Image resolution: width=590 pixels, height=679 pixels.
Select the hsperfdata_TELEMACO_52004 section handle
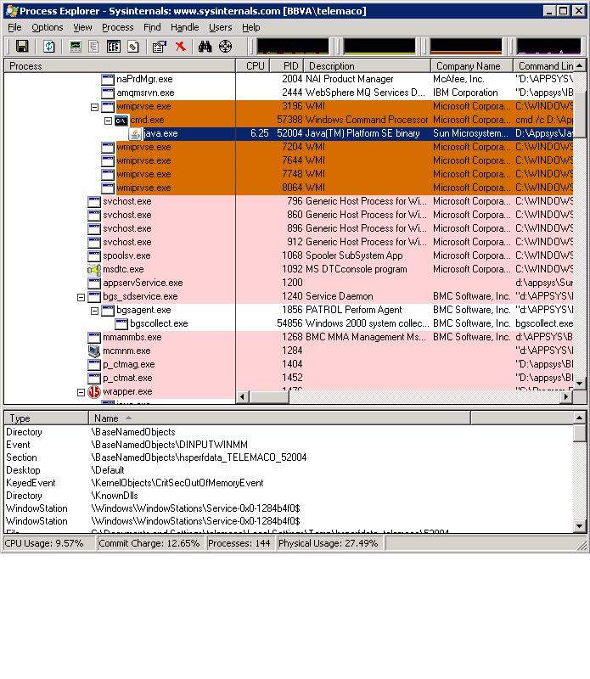pos(289,457)
